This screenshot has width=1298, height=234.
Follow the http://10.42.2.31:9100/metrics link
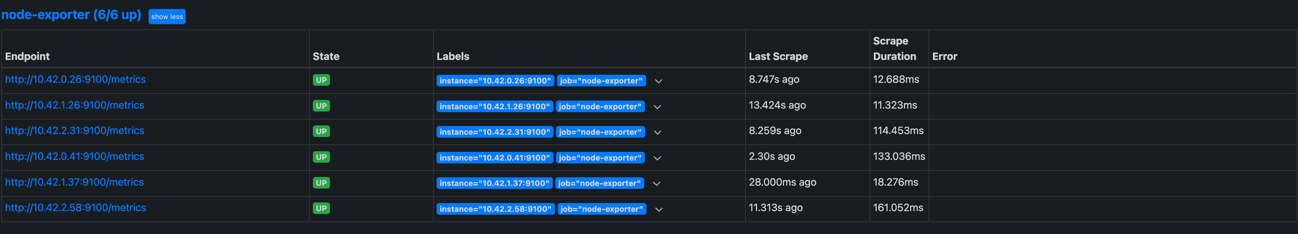[x=75, y=131]
